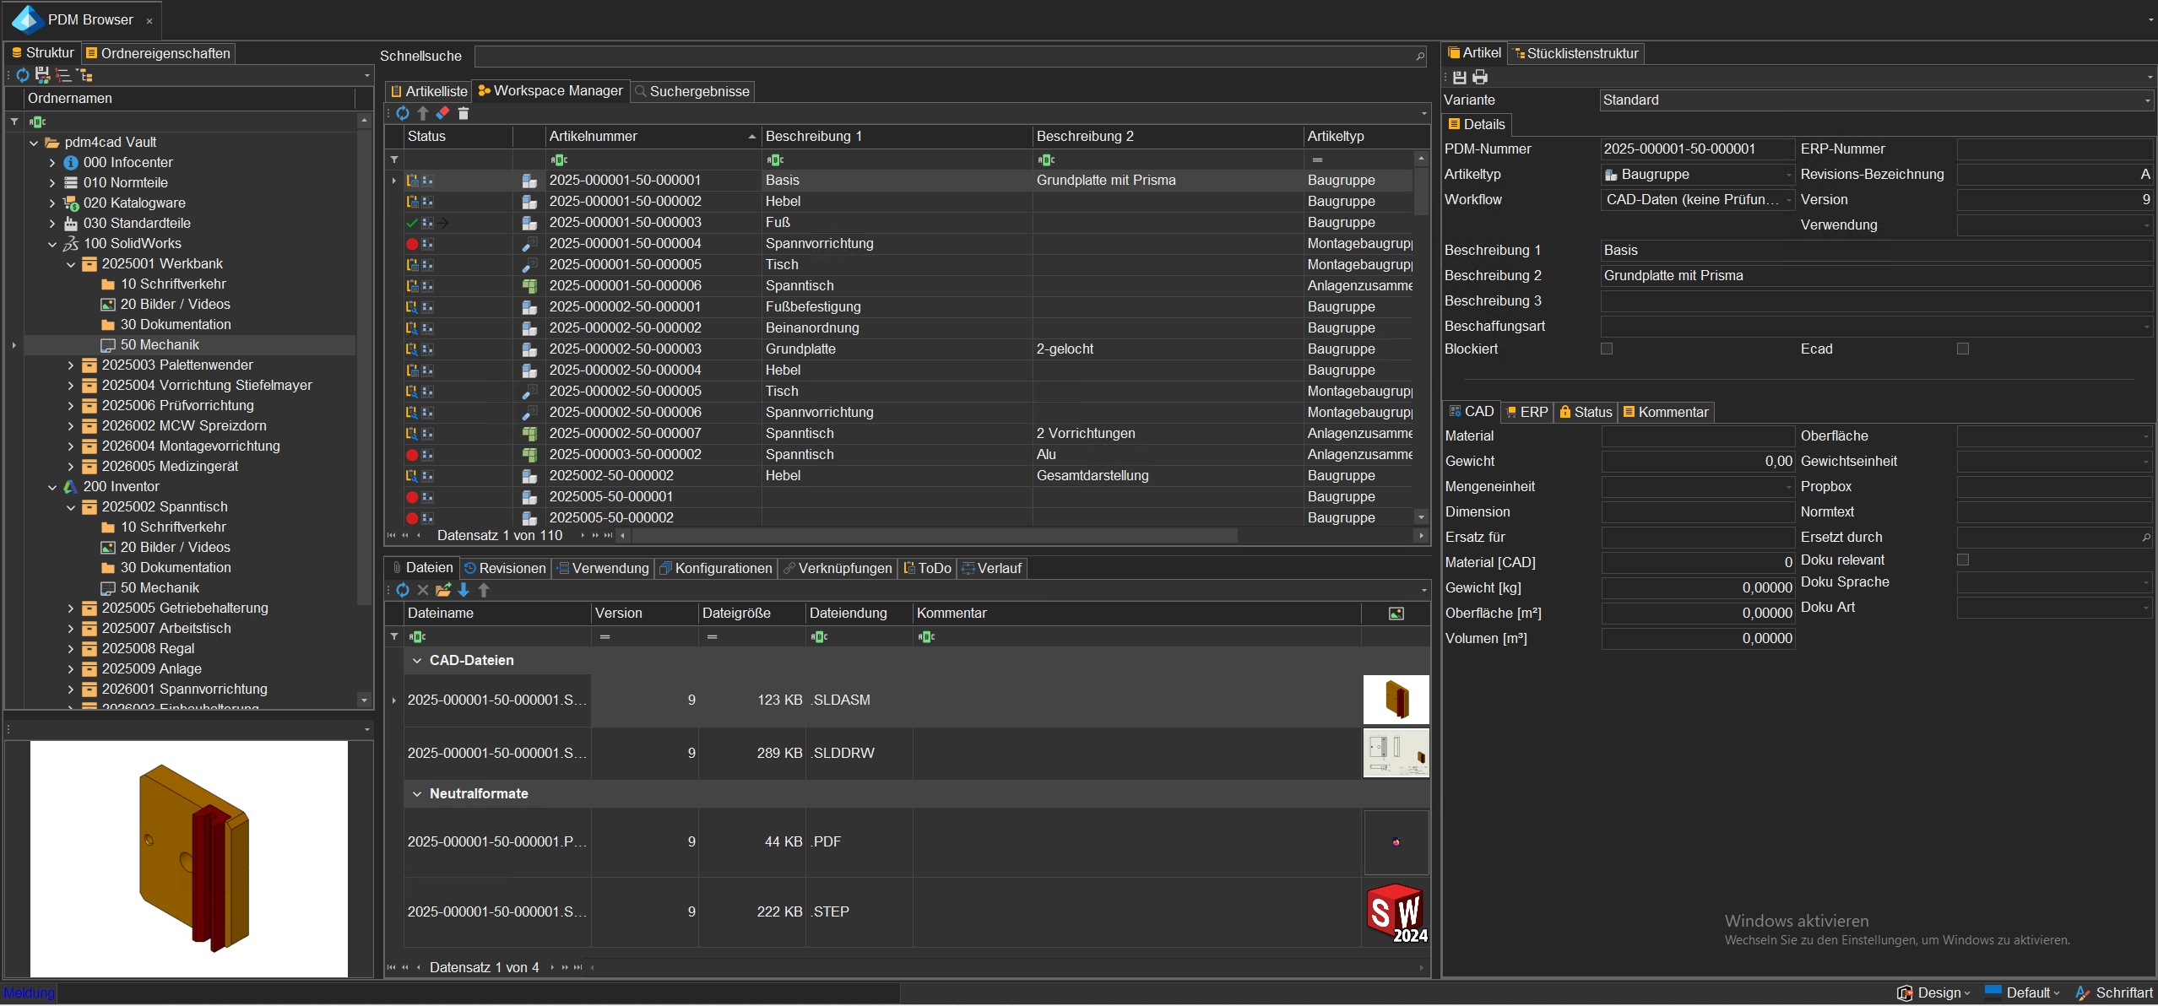
Task: Open the Variante dropdown
Action: click(2147, 100)
